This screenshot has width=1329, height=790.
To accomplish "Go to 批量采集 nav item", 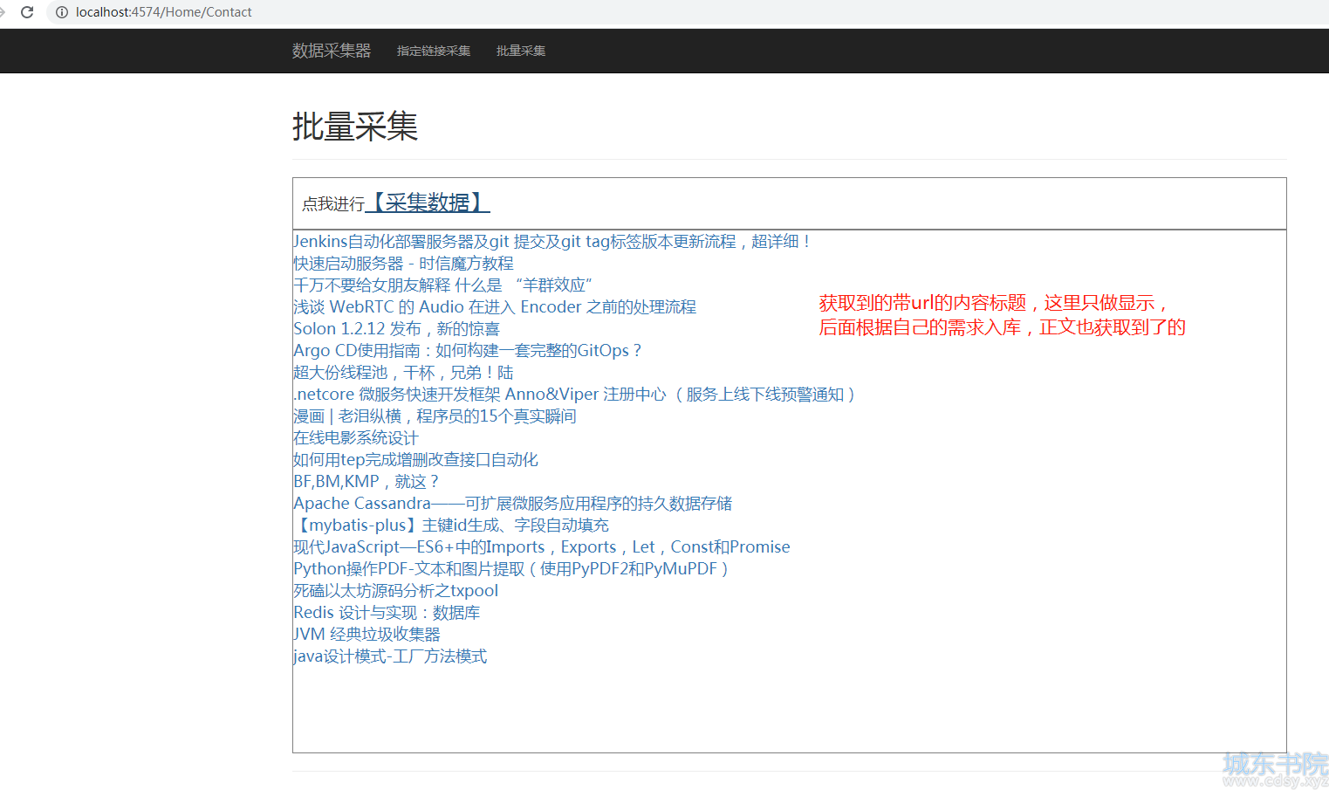I will (x=521, y=51).
